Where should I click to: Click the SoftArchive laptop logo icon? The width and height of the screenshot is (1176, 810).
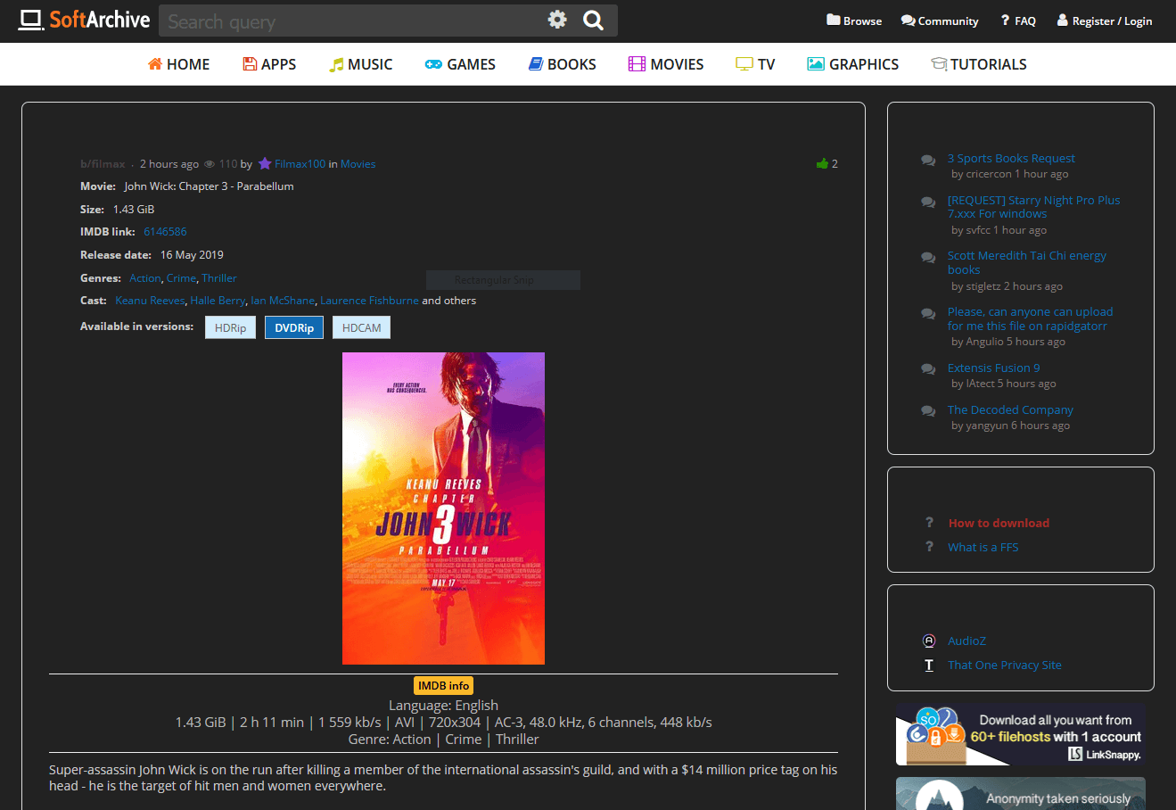[31, 20]
